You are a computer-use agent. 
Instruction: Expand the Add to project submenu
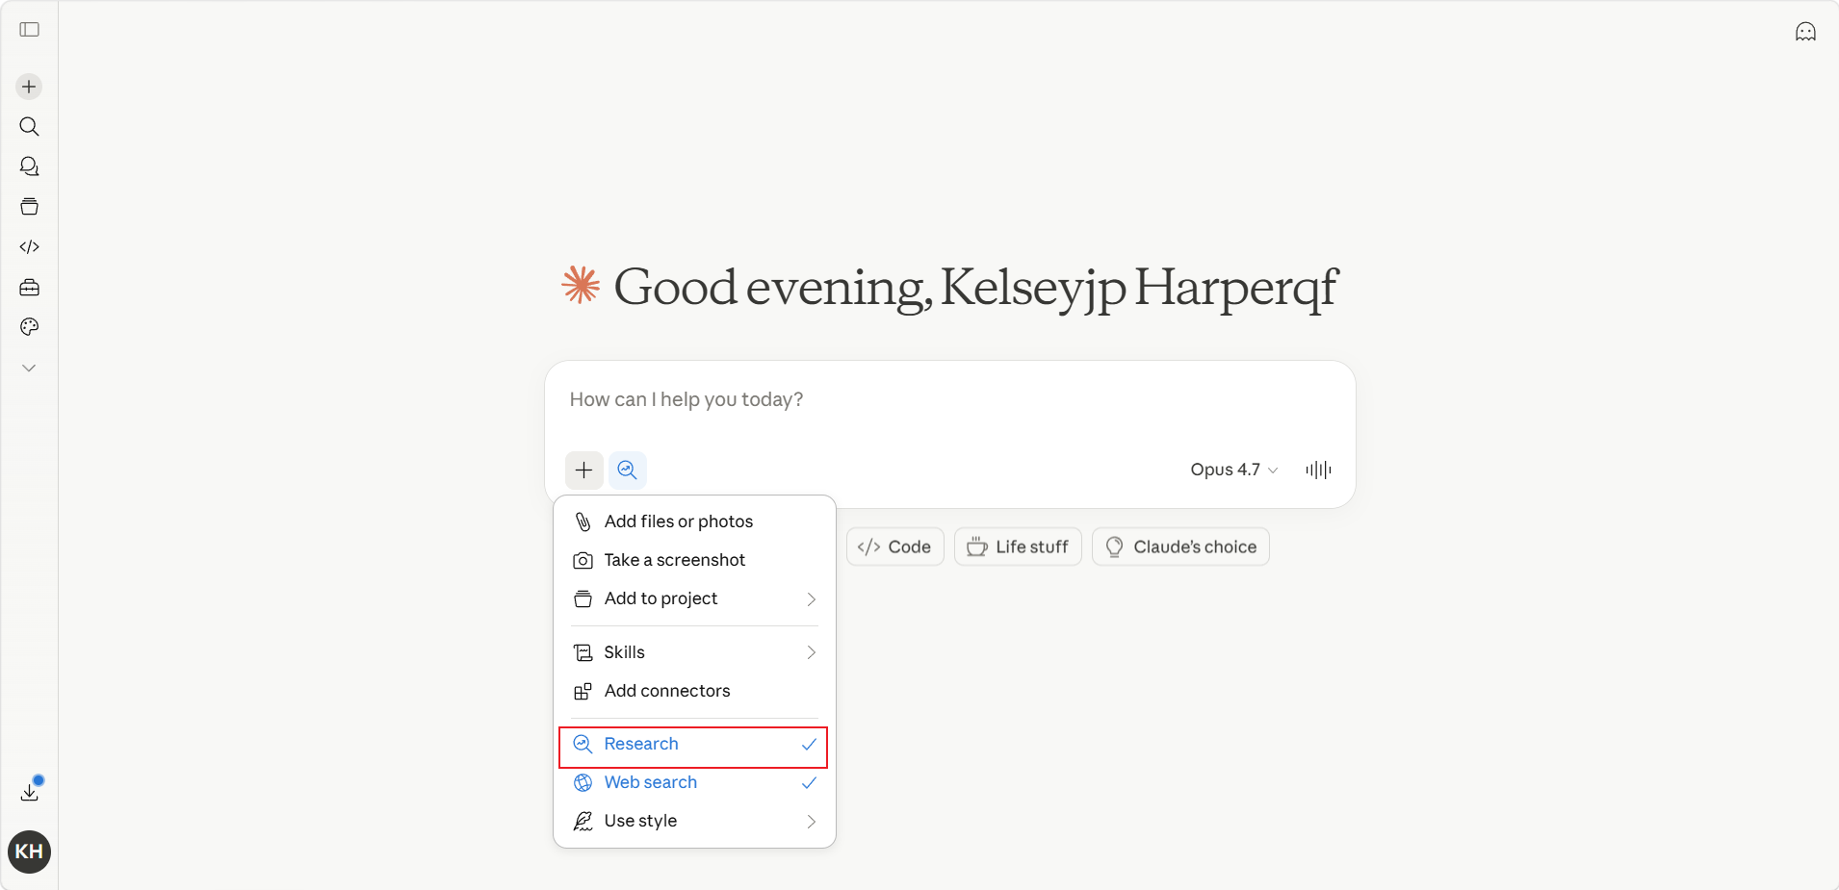694,598
